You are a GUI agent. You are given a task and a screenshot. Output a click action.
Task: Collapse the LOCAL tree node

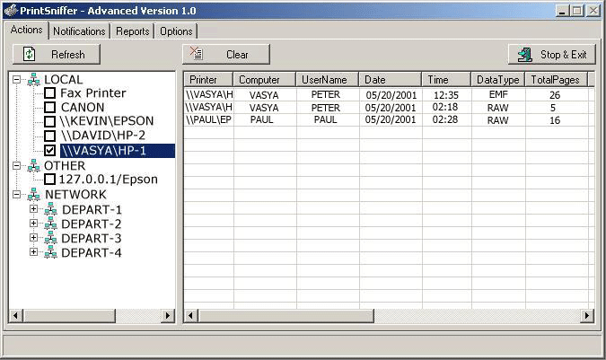tap(17, 79)
